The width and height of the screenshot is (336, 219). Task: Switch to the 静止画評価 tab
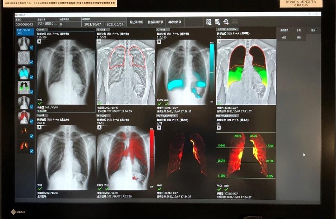136,22
